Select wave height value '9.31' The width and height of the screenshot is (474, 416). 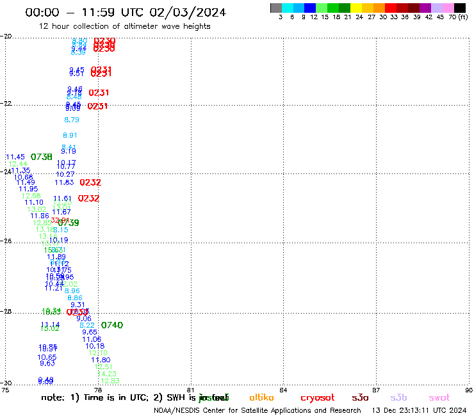78,305
